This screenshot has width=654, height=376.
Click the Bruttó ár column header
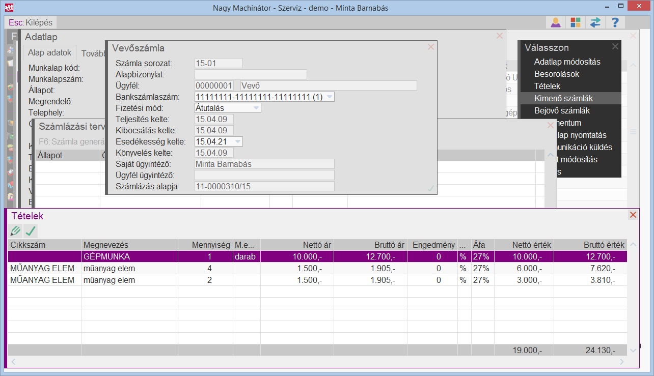point(371,245)
